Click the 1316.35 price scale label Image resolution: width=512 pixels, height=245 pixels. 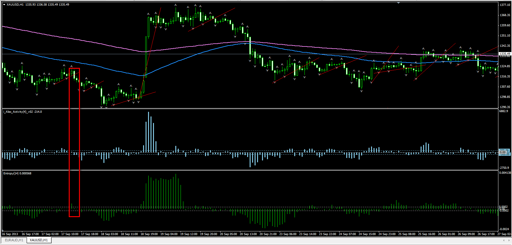click(505, 77)
